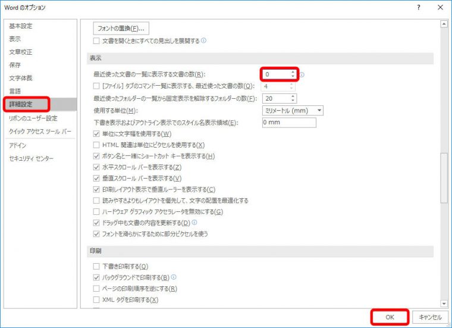Check HTML 関連は単位にピクセルを使用する

(x=96, y=145)
